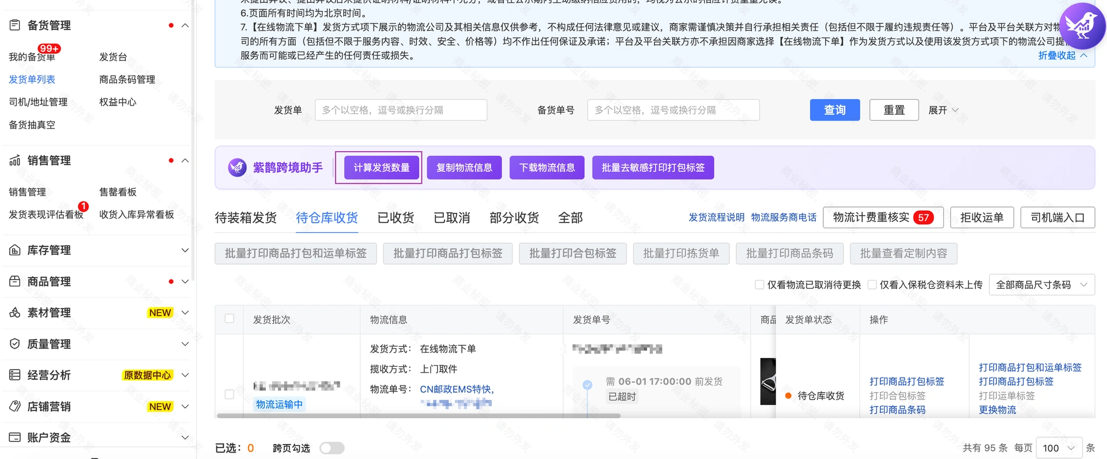1107x459 pixels.
Task: Click the 质量管理 shield icon
Action: tap(15, 344)
